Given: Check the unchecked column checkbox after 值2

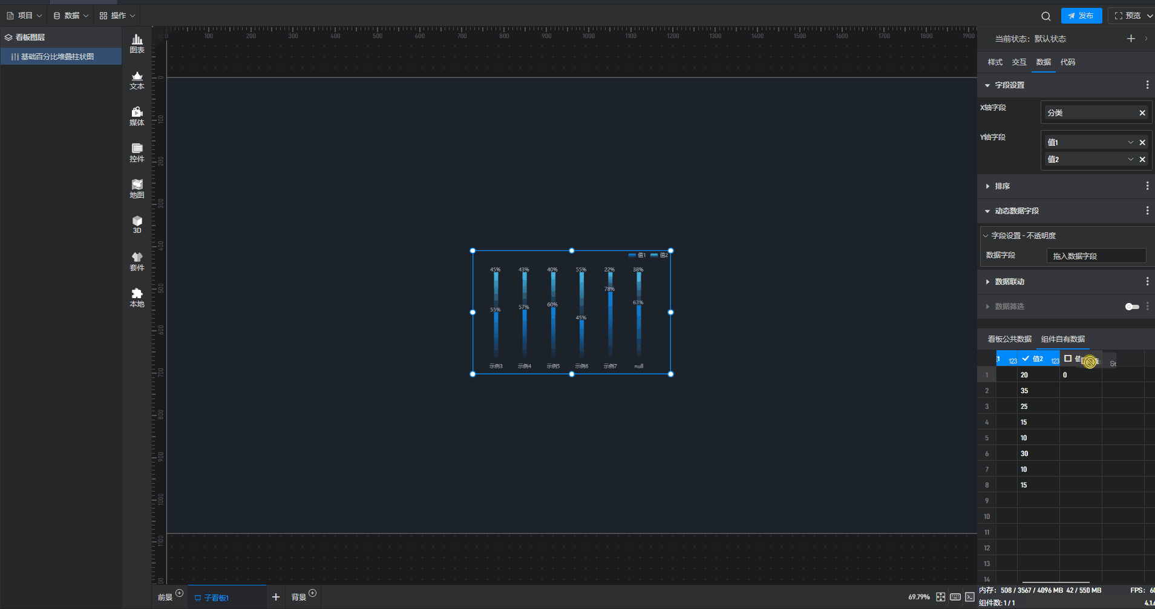Looking at the screenshot, I should 1068,359.
